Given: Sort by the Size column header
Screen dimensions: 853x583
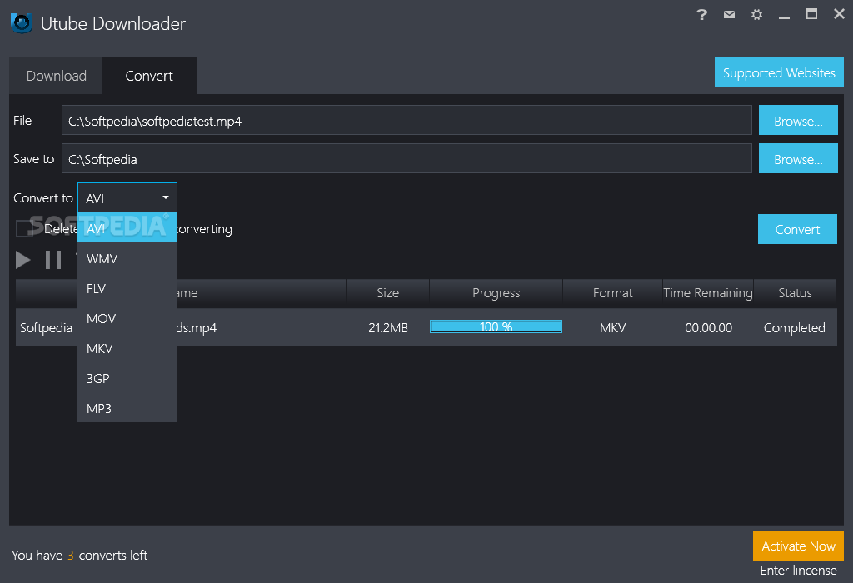Looking at the screenshot, I should 388,293.
